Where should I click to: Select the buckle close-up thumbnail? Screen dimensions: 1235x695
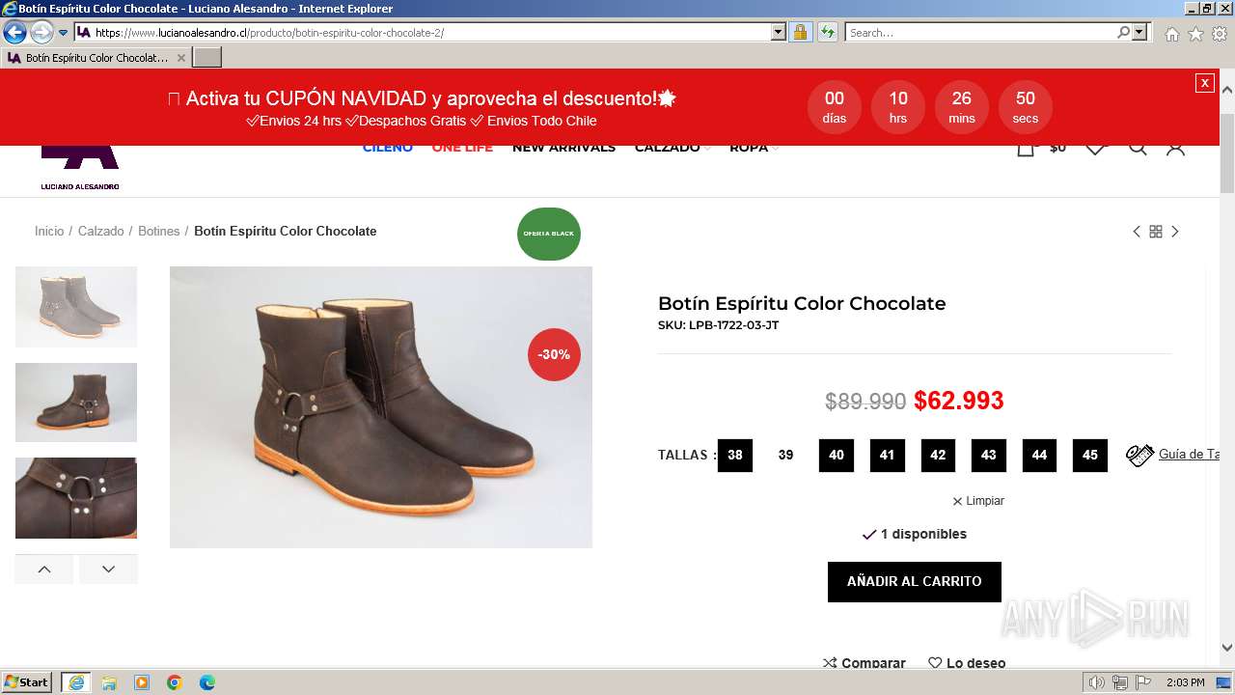(x=76, y=498)
